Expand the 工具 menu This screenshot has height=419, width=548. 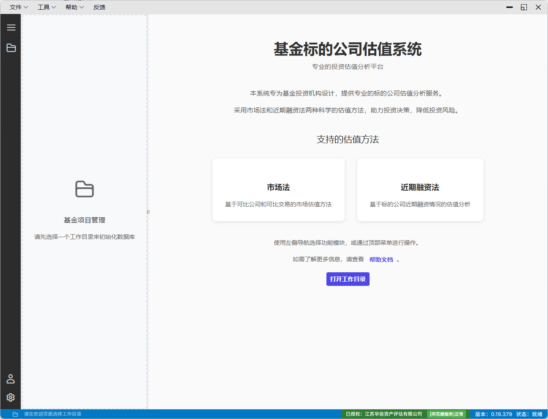[47, 7]
